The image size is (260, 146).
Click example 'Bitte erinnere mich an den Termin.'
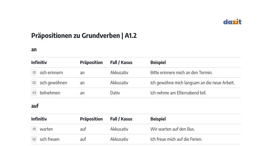(x=181, y=73)
